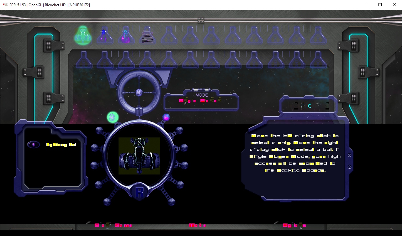Maximize the Ricochet HD emulator window
The height and width of the screenshot is (236, 402).
pyautogui.click(x=380, y=5)
